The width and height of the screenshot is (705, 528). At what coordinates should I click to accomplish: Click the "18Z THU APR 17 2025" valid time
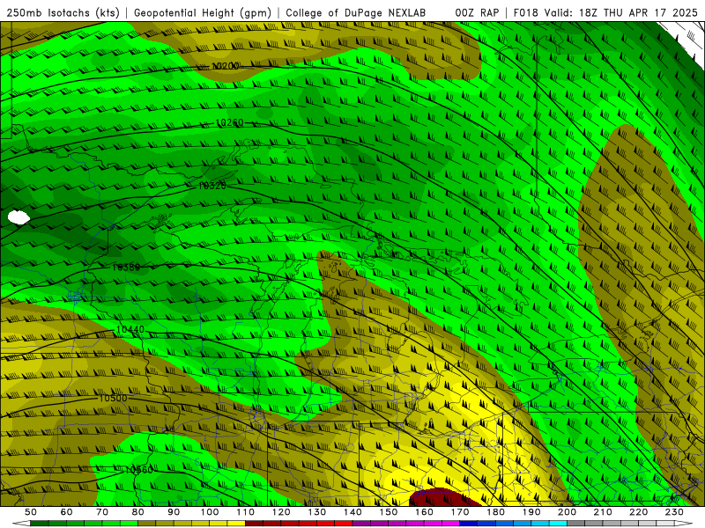coord(638,13)
